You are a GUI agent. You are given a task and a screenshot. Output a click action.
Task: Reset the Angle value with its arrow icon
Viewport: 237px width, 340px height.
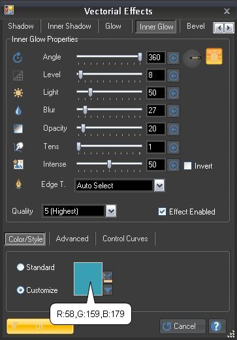tap(173, 58)
